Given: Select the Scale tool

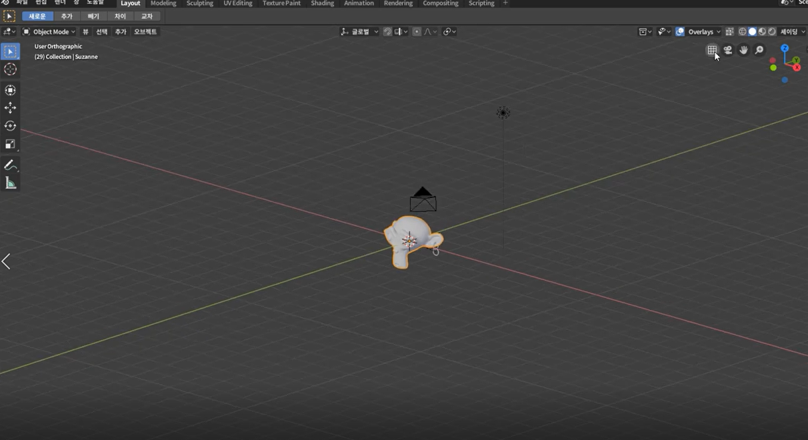Looking at the screenshot, I should (x=10, y=144).
